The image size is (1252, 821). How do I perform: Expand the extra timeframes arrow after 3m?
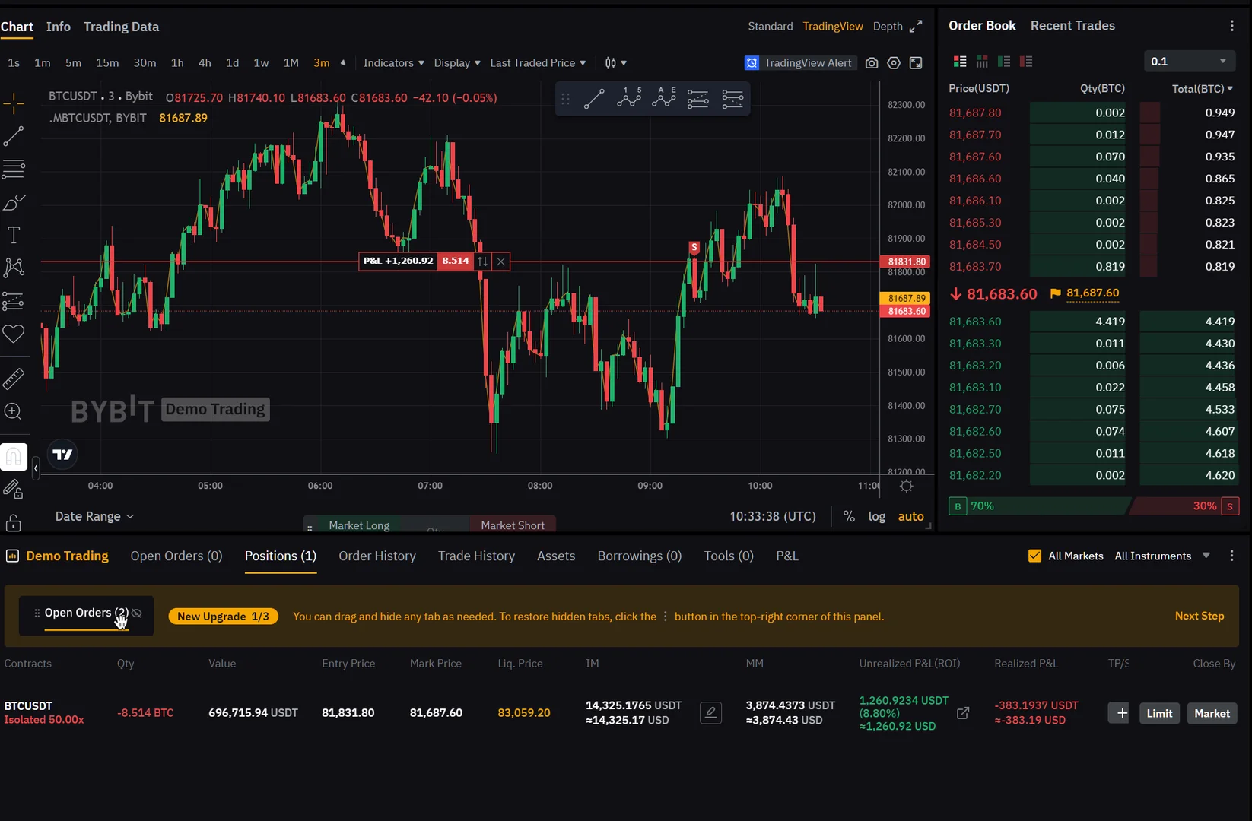(x=343, y=63)
